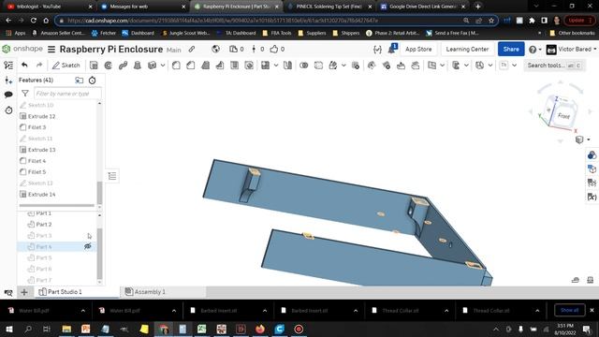Screen dimensions: 599x337
Task: Open the Victor Bared account dropdown
Action: tap(572, 50)
